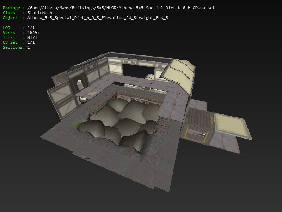Select the Verts count 10457
The height and width of the screenshot is (212, 282).
point(33,33)
